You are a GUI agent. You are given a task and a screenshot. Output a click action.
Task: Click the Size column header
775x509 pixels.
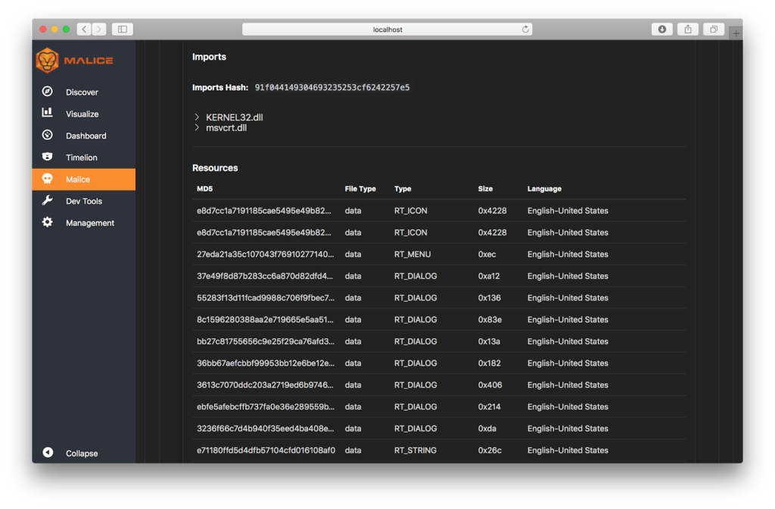coord(485,188)
